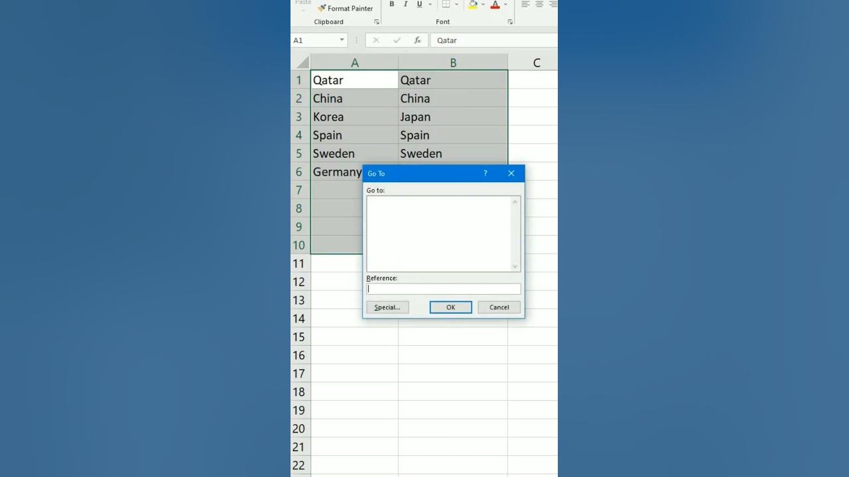Screen dimensions: 849x477
Task: Center align text
Action: (x=539, y=4)
